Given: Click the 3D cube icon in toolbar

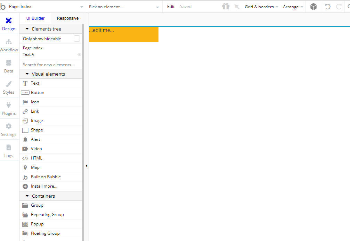Looking at the screenshot, I should 314,7.
